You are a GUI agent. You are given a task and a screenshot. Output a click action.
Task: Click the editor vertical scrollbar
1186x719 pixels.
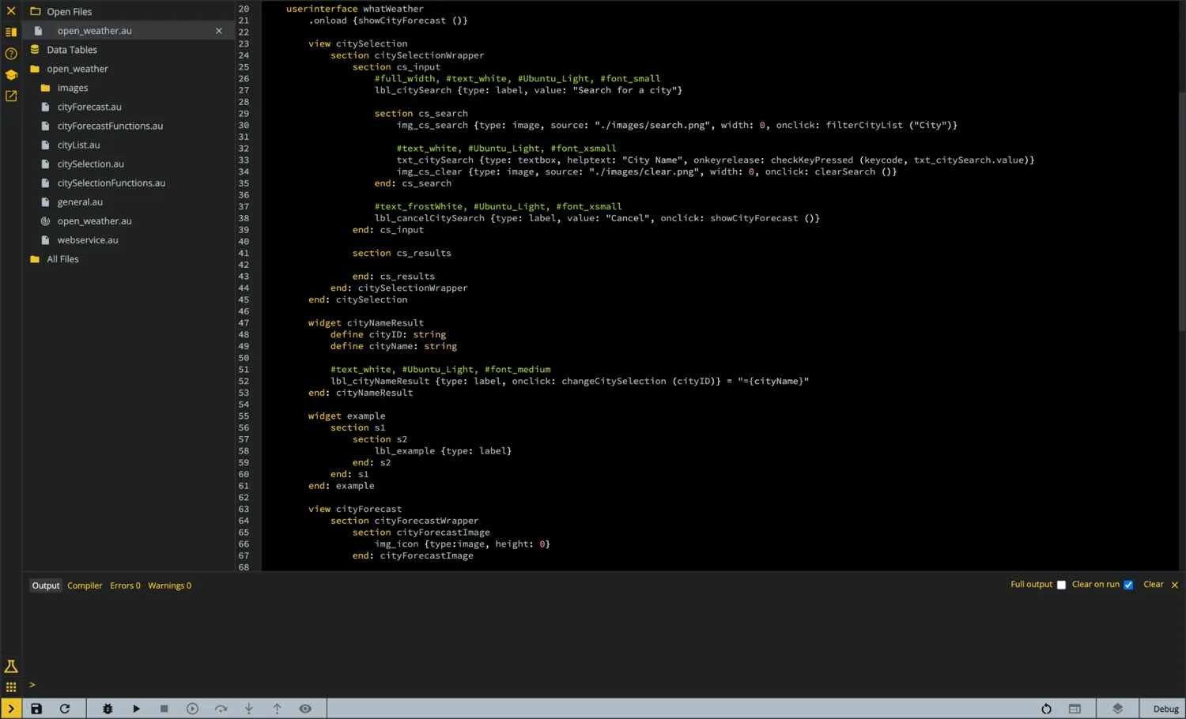pos(1182,212)
